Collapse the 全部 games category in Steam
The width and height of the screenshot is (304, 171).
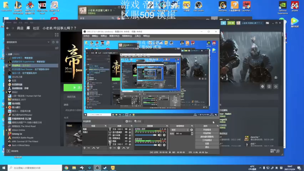pyautogui.click(x=6, y=54)
